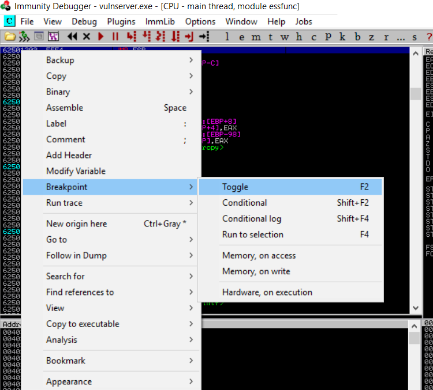The height and width of the screenshot is (390, 433).
Task: Click the gray window icon in the toolbar
Action: tap(39, 36)
